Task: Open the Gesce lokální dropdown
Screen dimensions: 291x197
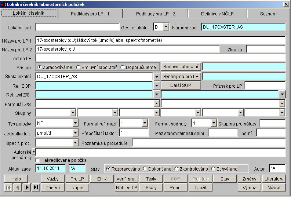Action: tap(166, 27)
